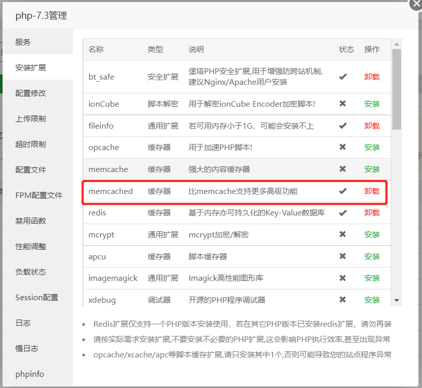This screenshot has height=388, width=422.
Task: Click xdebug not-installed cross icon
Action: click(x=343, y=300)
